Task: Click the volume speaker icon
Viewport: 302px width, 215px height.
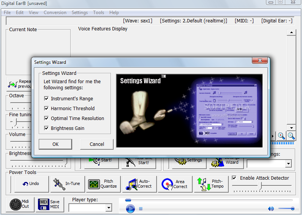Action: (271, 209)
